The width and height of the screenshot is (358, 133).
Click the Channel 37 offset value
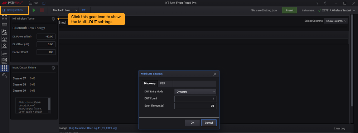pyautogui.click(x=33, y=78)
